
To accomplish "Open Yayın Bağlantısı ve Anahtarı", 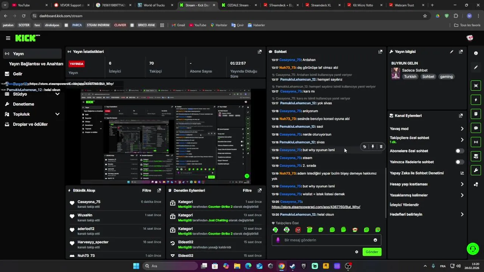I will coord(36,64).
